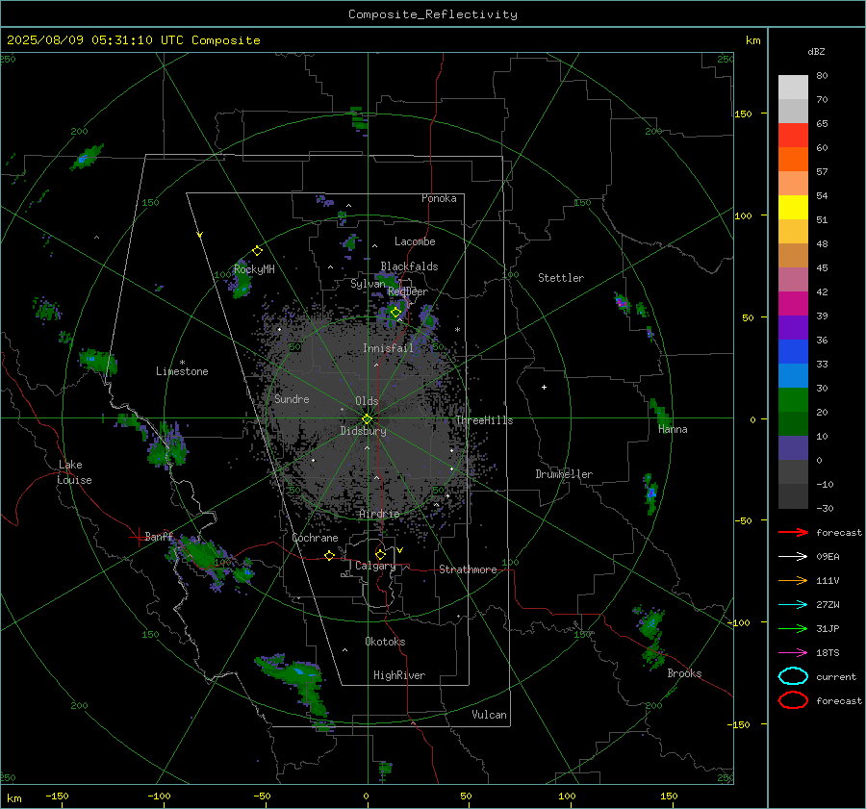Click the Airdrie city label

pos(379,514)
